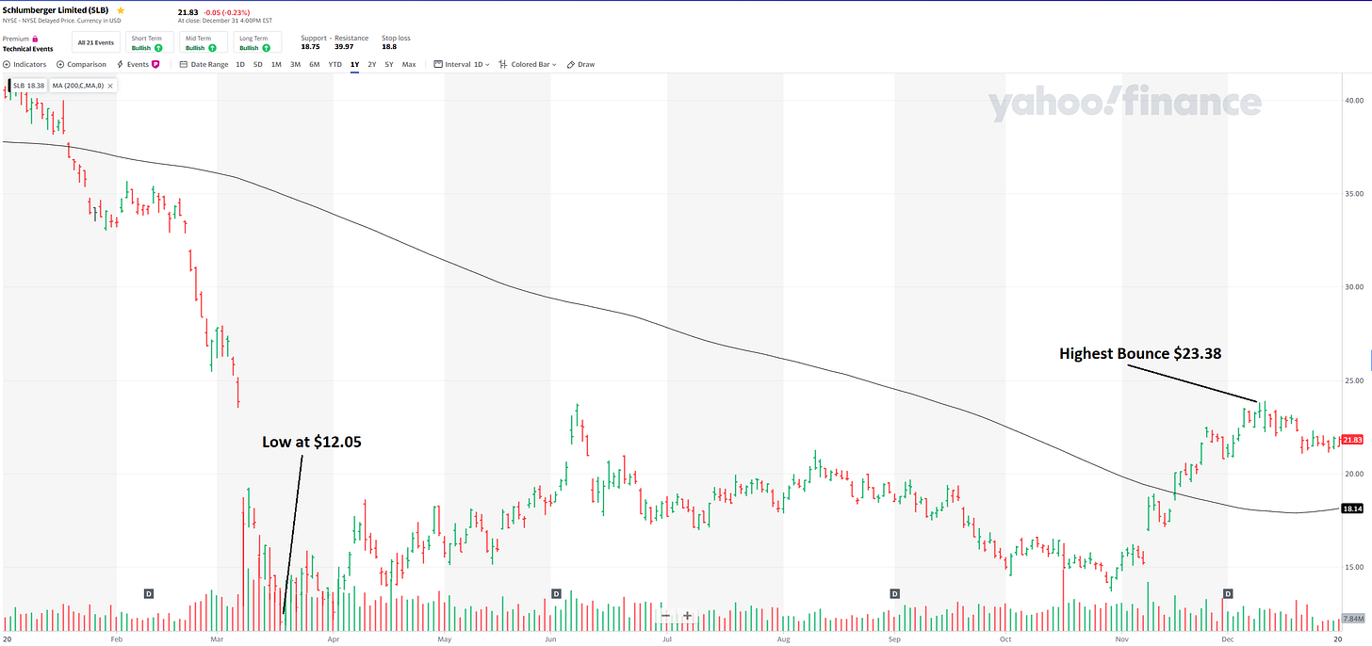Screen dimensions: 1372x646
Task: Click the red 21.83 price tag on the axis
Action: point(1351,440)
